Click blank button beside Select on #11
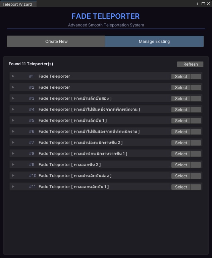Viewport: 212px width, 258px height. click(196, 187)
